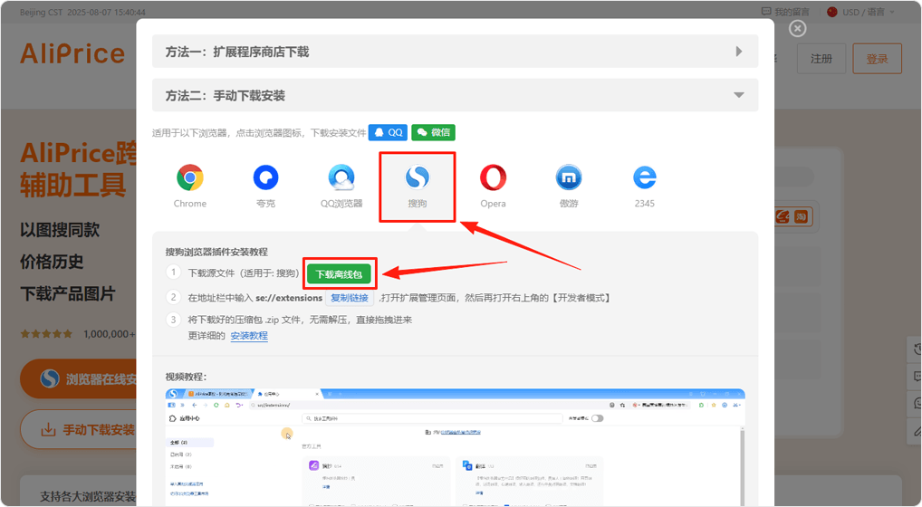Pick the 2345 browser icon
Viewport: 922px width, 507px height.
[x=644, y=178]
